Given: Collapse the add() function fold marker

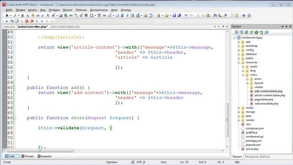Looking at the screenshot, I should (15, 88).
